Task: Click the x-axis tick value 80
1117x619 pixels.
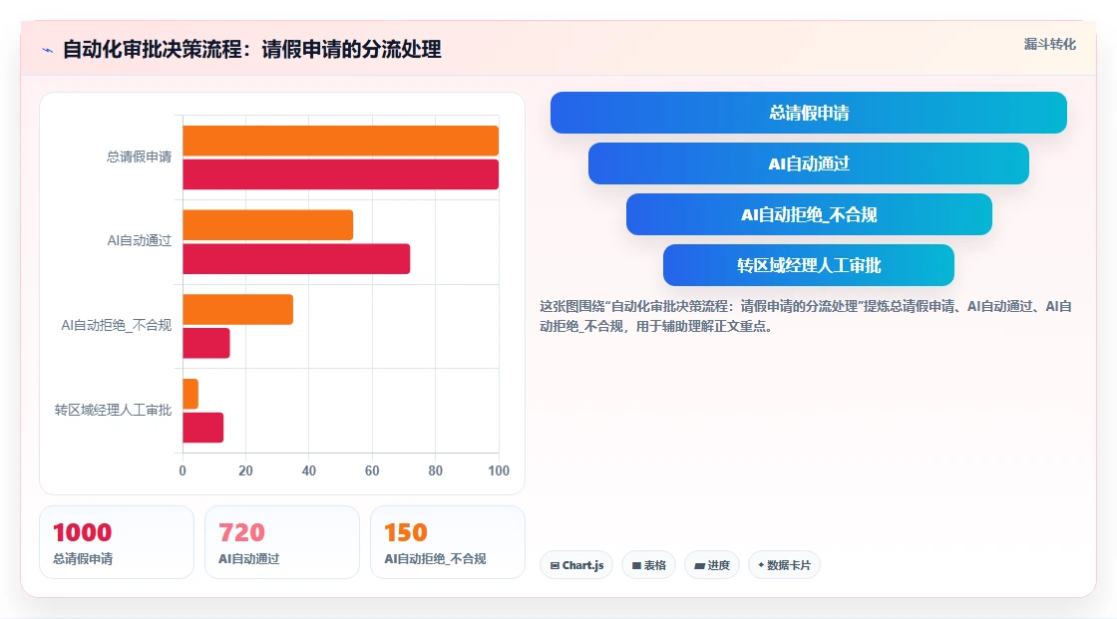Action: tap(435, 470)
